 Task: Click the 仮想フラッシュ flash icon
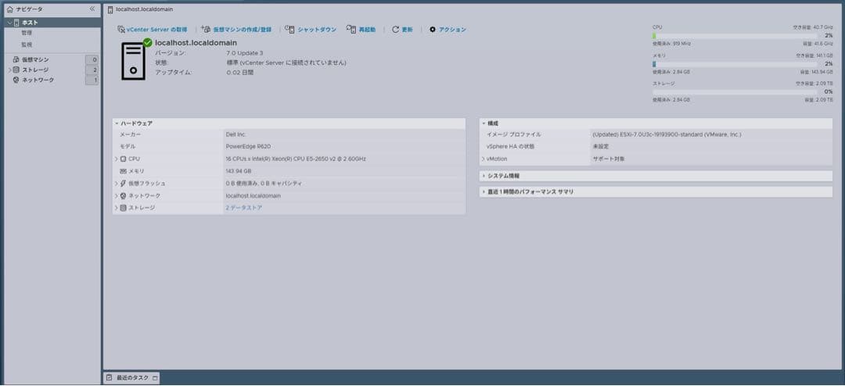124,184
